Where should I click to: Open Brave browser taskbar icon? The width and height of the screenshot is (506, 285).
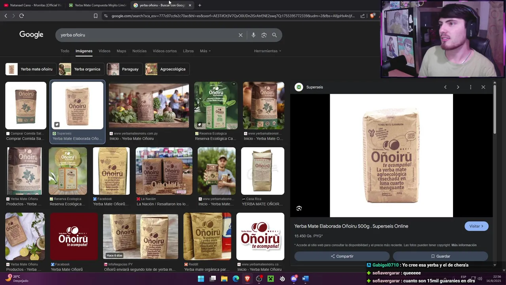click(247, 279)
